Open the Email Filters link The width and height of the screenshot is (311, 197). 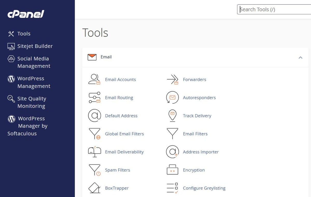tap(195, 134)
